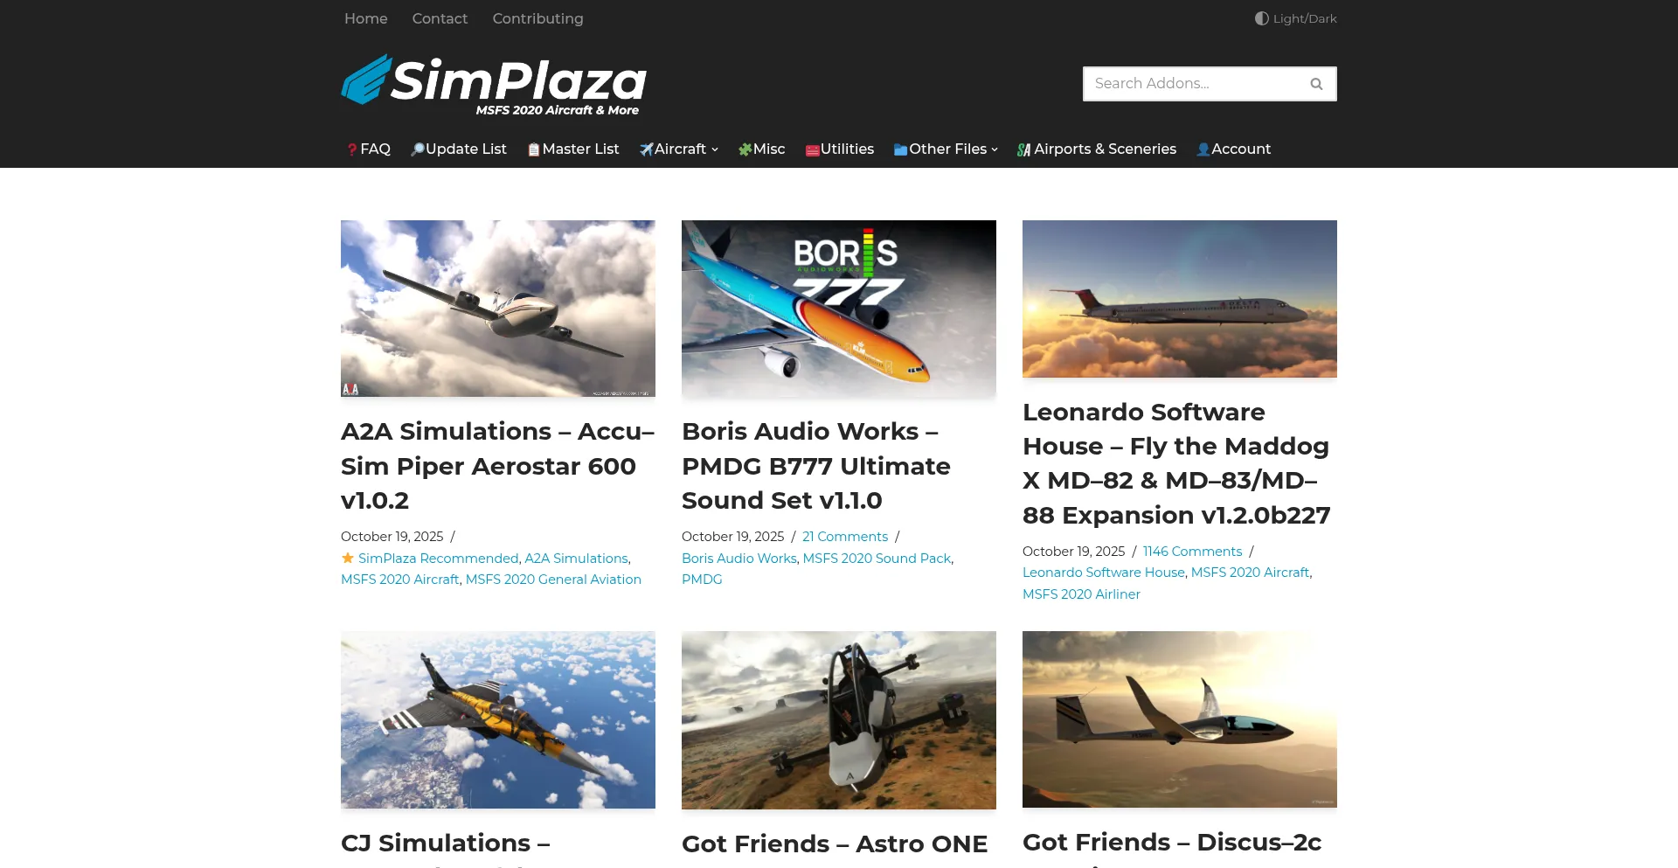This screenshot has width=1678, height=868.
Task: Open the Got Friends Discus-2c thumbnail
Action: (1180, 719)
